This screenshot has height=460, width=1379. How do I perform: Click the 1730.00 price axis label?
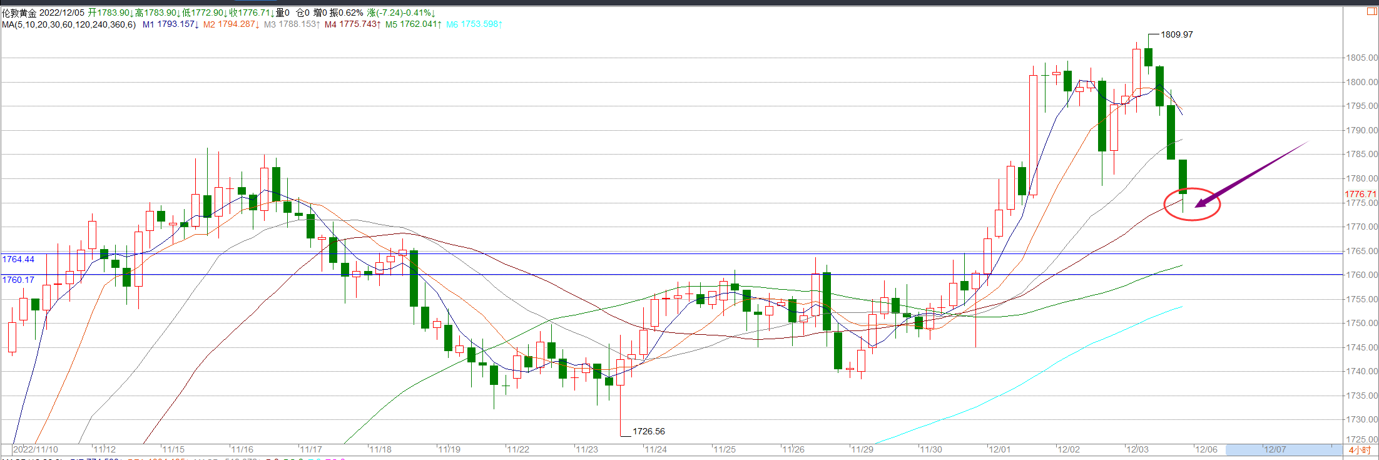pyautogui.click(x=1361, y=419)
